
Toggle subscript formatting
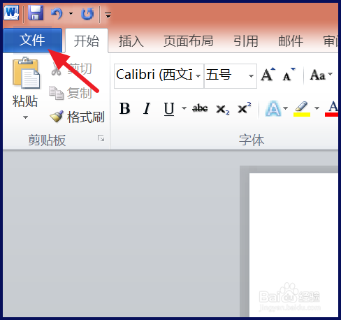[x=223, y=109]
